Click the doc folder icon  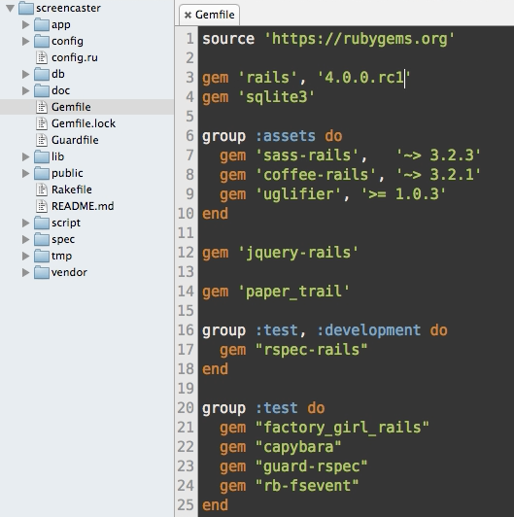click(x=42, y=90)
